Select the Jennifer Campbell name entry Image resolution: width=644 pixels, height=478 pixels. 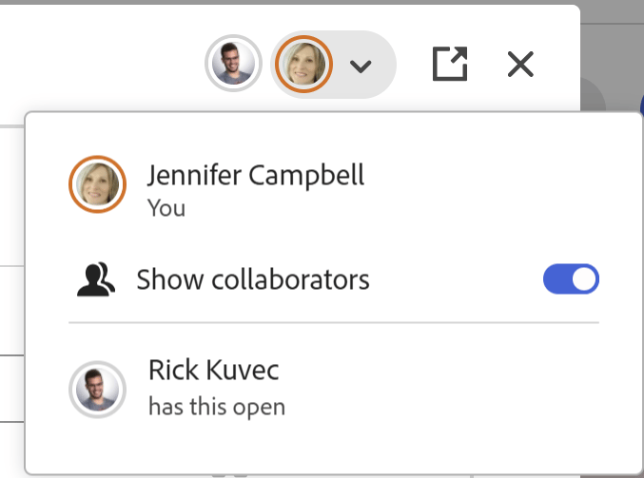(x=256, y=175)
